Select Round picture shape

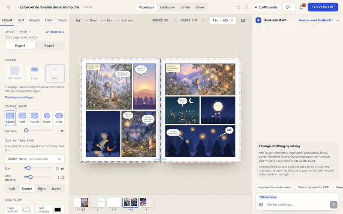pyautogui.click(x=35, y=118)
